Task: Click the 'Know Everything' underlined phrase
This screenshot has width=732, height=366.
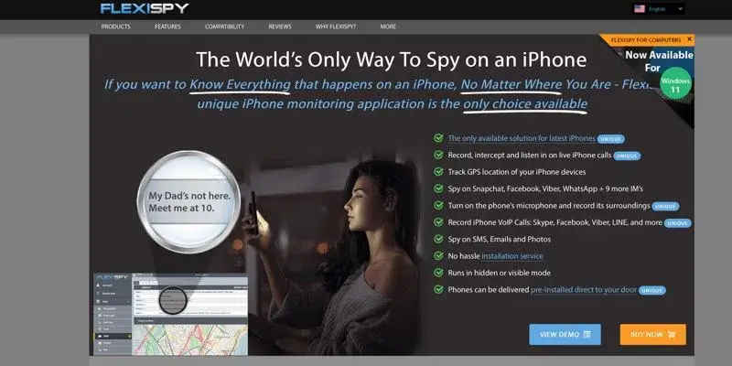Action: (x=240, y=85)
